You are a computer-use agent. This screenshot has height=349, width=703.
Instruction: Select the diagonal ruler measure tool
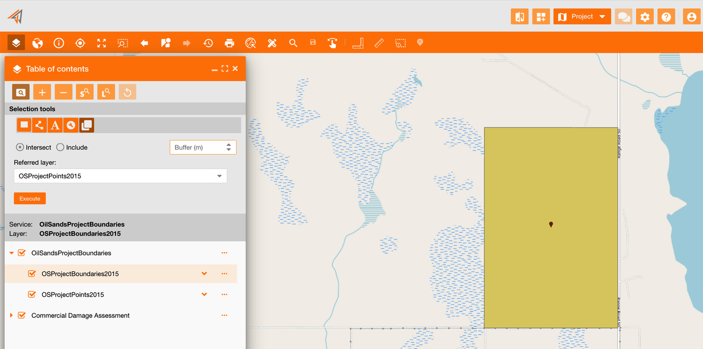point(379,43)
